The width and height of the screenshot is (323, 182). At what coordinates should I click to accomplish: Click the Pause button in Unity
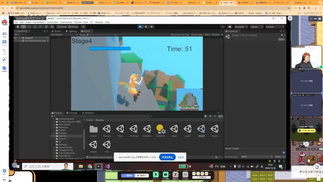(146, 27)
